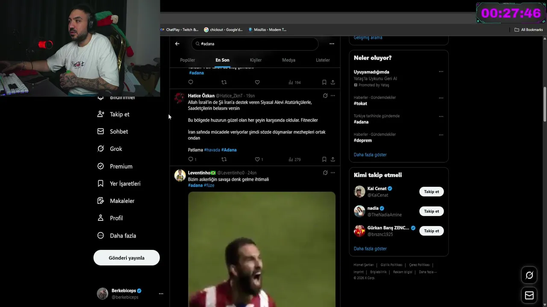Screen dimensions: 547x307
Task: Open more options on Leventinho's tweet
Action: 333,173
